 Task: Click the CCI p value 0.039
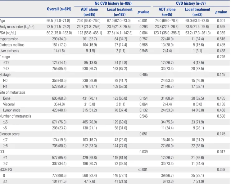coord(143,152)
